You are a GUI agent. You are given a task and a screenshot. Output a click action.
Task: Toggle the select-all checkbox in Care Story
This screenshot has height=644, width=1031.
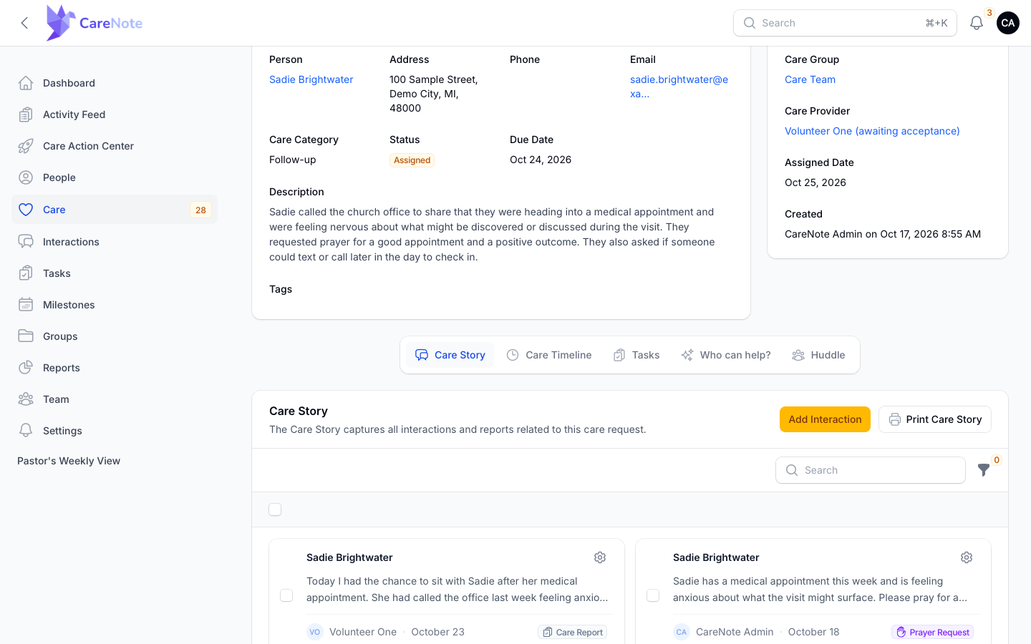pos(275,509)
